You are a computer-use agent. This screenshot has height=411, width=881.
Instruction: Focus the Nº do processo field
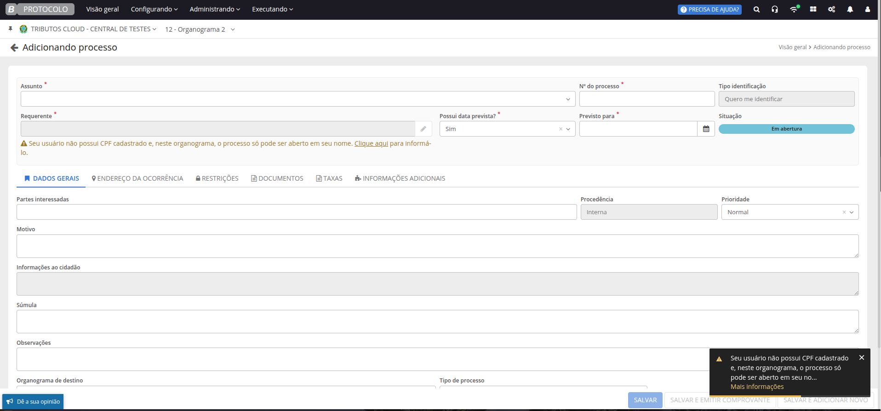pyautogui.click(x=647, y=99)
